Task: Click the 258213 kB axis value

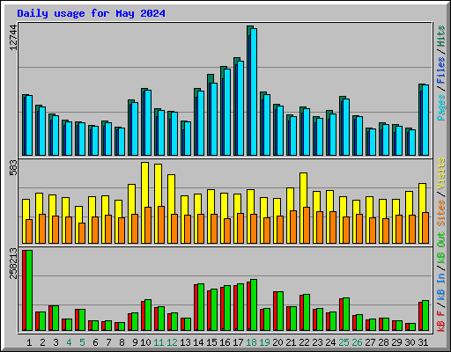Action: click(x=13, y=263)
